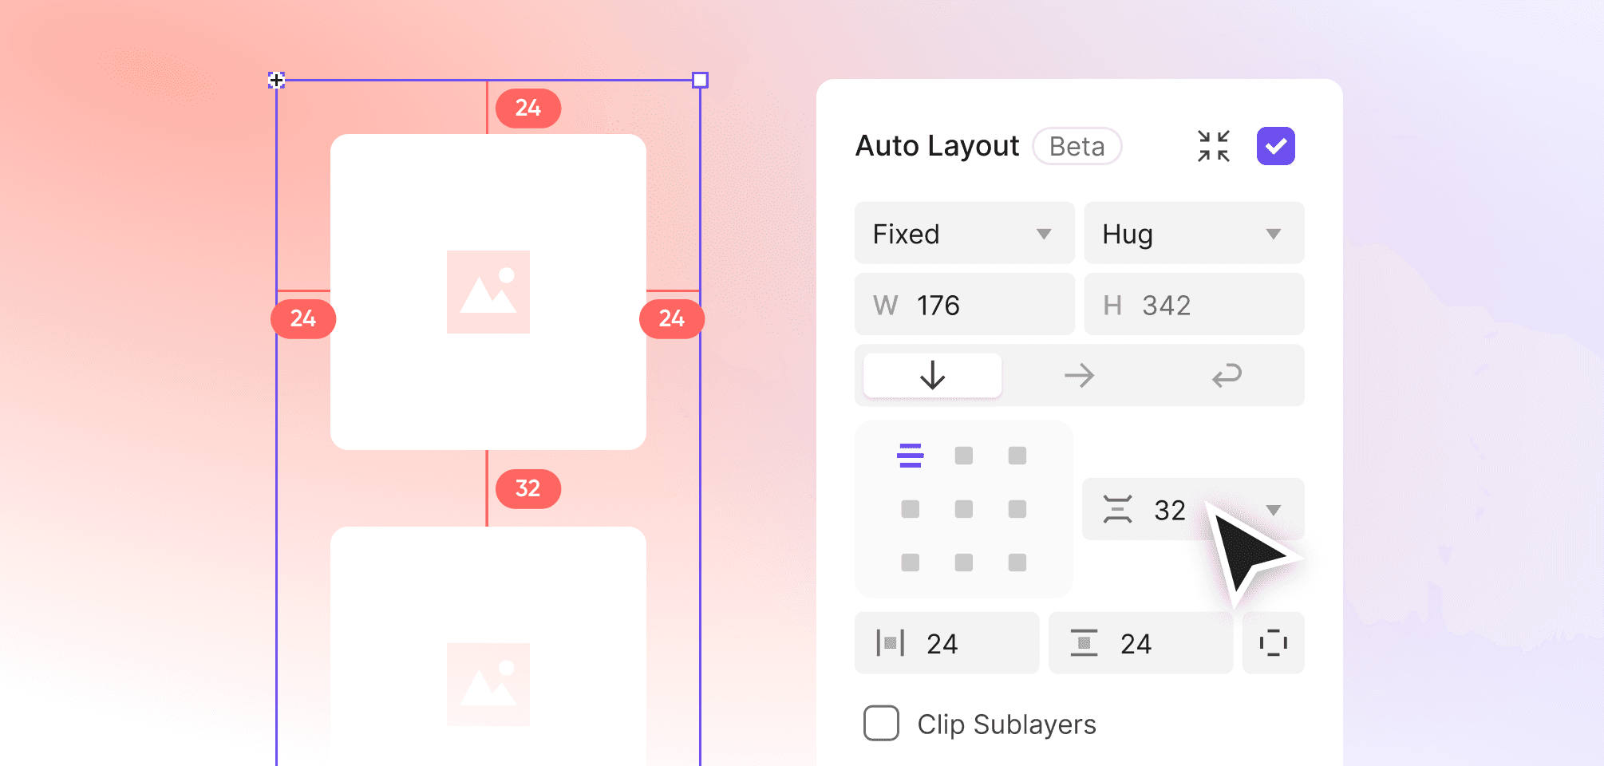Open individual padding settings
The image size is (1604, 766).
pyautogui.click(x=1273, y=642)
